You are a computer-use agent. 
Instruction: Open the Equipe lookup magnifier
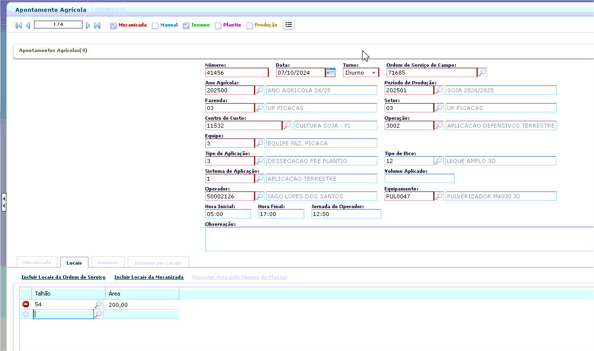[x=260, y=143]
